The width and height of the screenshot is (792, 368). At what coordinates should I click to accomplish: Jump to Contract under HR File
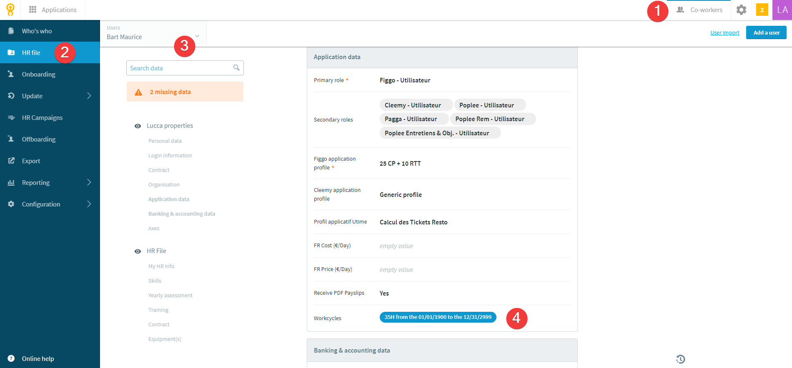159,324
